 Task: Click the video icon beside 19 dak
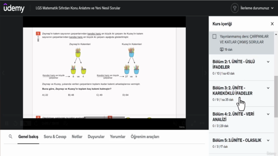point(222,49)
